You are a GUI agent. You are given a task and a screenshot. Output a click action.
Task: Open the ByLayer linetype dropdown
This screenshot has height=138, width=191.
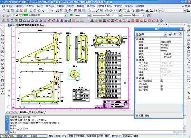[x=120, y=15]
